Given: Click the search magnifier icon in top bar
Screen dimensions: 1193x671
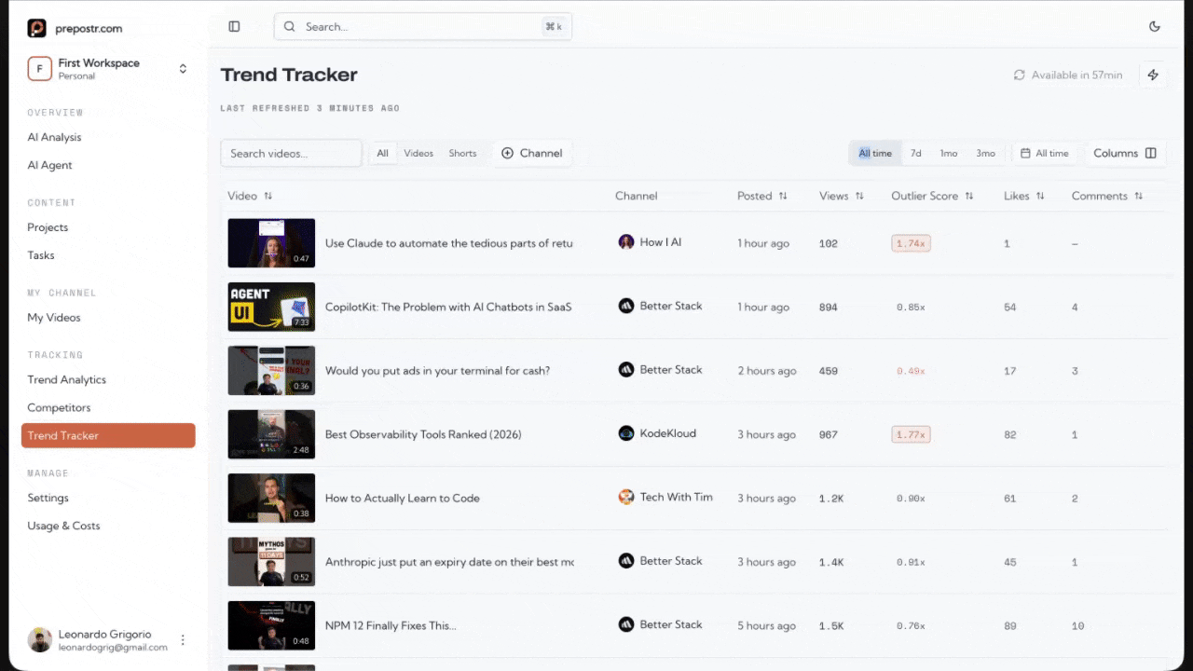Looking at the screenshot, I should [x=290, y=27].
